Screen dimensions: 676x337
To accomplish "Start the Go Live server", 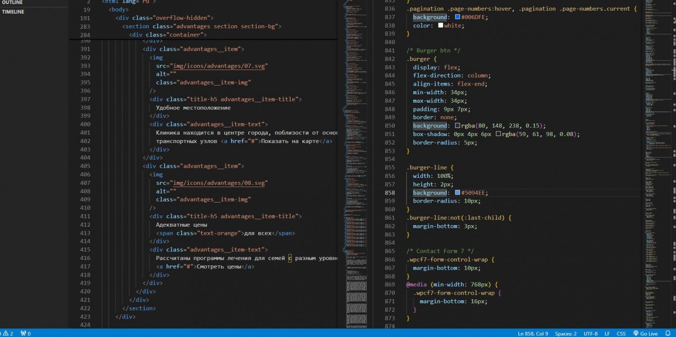I will (x=645, y=333).
